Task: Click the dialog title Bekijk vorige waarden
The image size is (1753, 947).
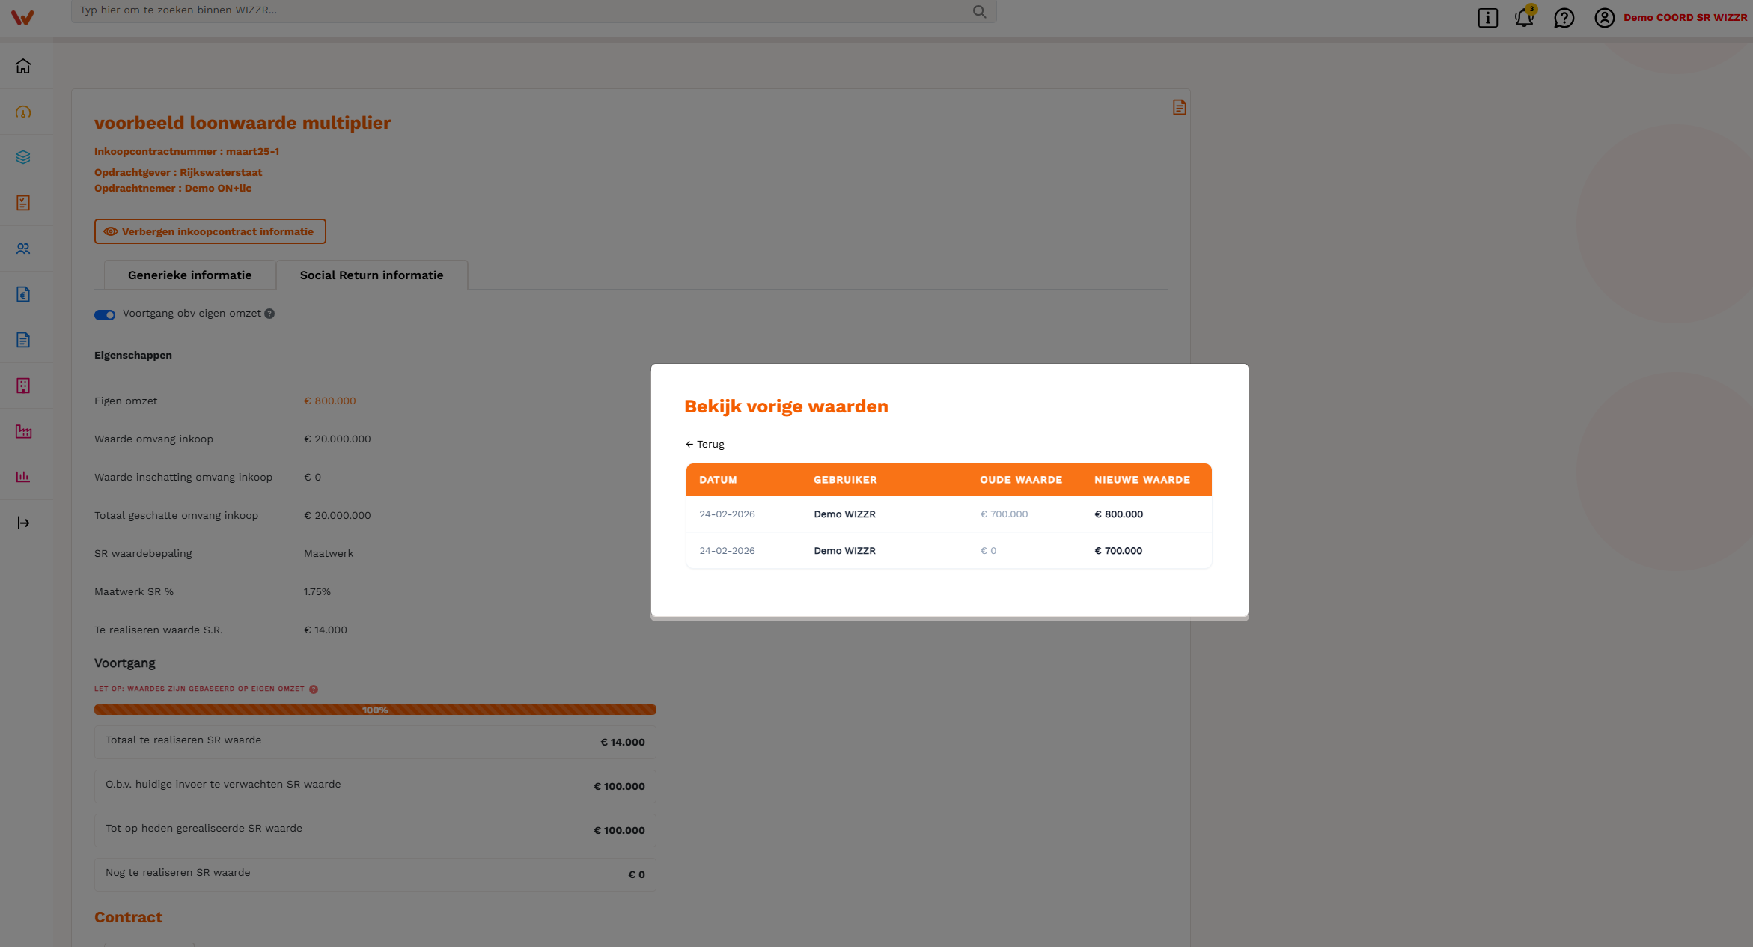Action: pyautogui.click(x=786, y=406)
